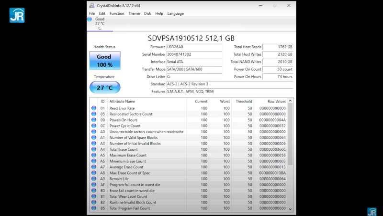Click status orb for Power Cycle Count
The image size is (383, 216).
94,126
